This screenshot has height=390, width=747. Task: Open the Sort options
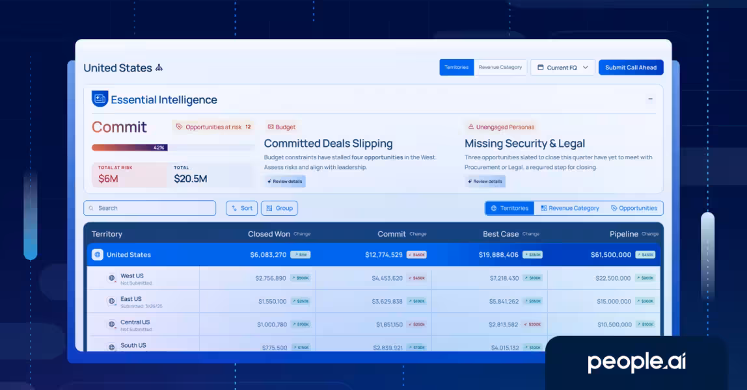pos(241,208)
